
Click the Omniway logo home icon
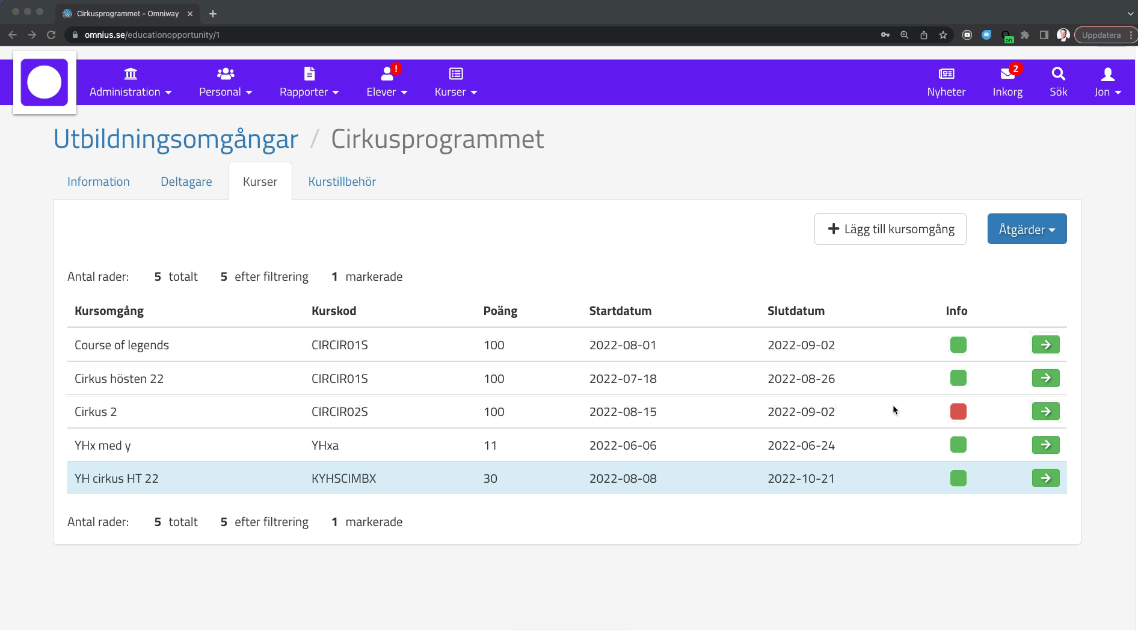pos(45,82)
